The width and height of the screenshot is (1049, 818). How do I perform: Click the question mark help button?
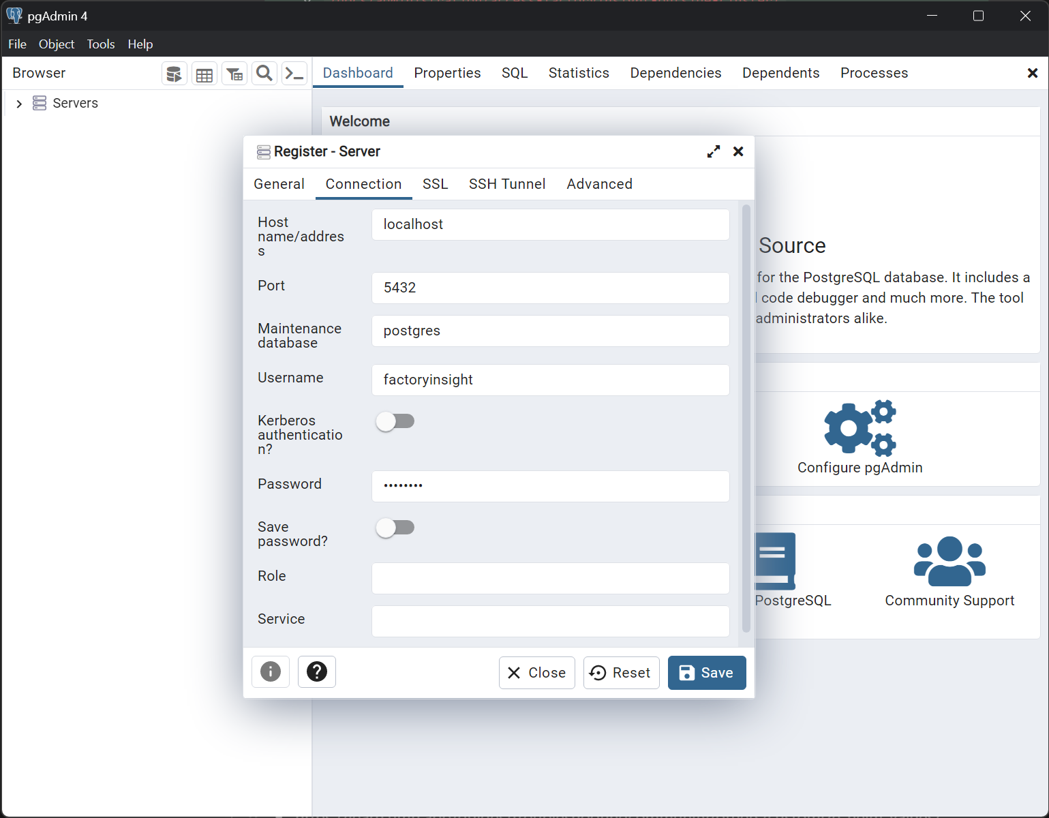tap(317, 672)
